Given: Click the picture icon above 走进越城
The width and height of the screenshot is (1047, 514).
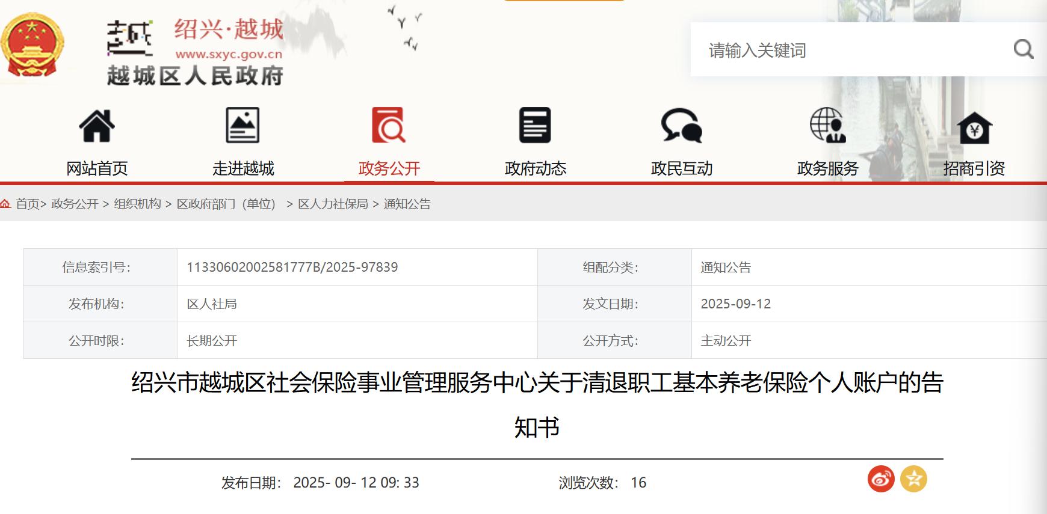Looking at the screenshot, I should (242, 125).
